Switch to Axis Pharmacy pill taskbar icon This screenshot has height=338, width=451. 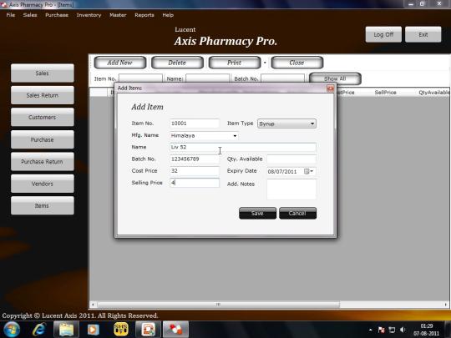[x=175, y=330]
